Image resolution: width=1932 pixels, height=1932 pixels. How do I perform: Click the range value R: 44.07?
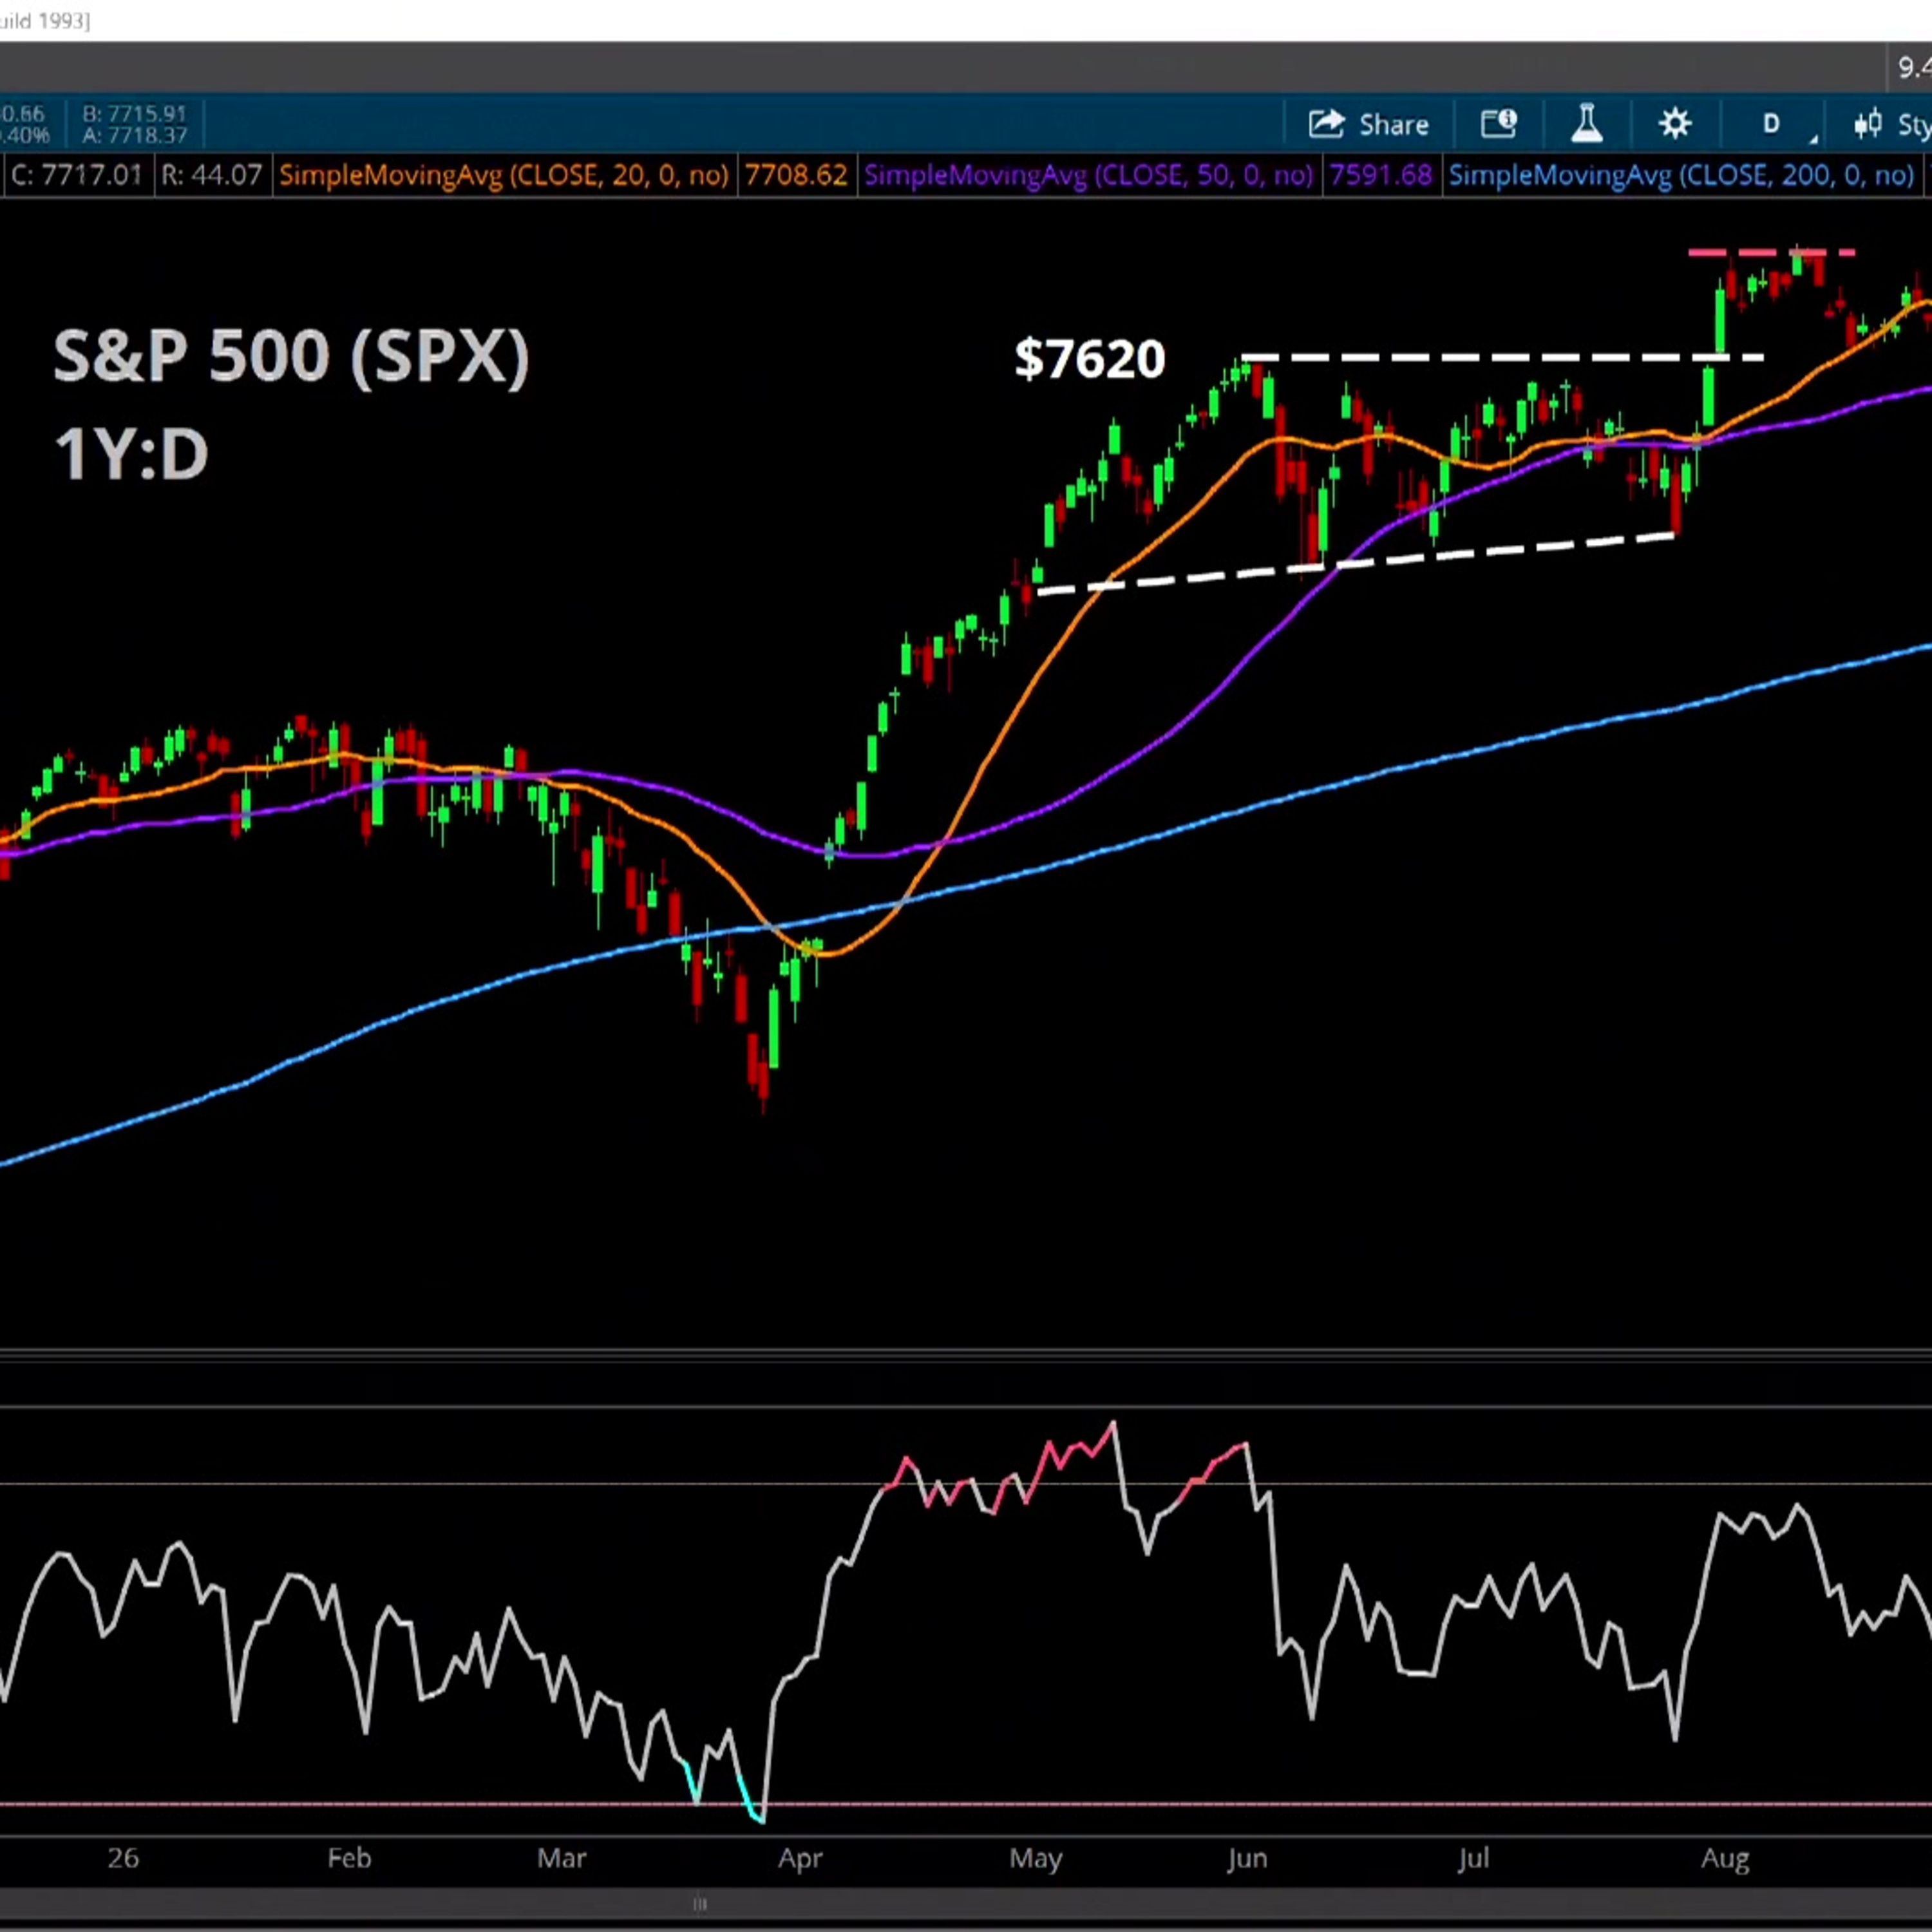click(212, 176)
